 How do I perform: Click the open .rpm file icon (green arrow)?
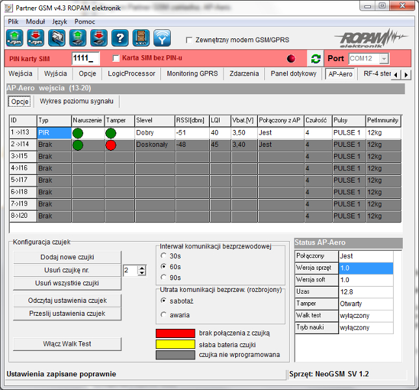tap(14, 38)
